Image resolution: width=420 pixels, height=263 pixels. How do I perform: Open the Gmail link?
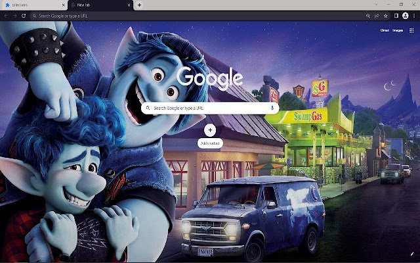coord(385,30)
